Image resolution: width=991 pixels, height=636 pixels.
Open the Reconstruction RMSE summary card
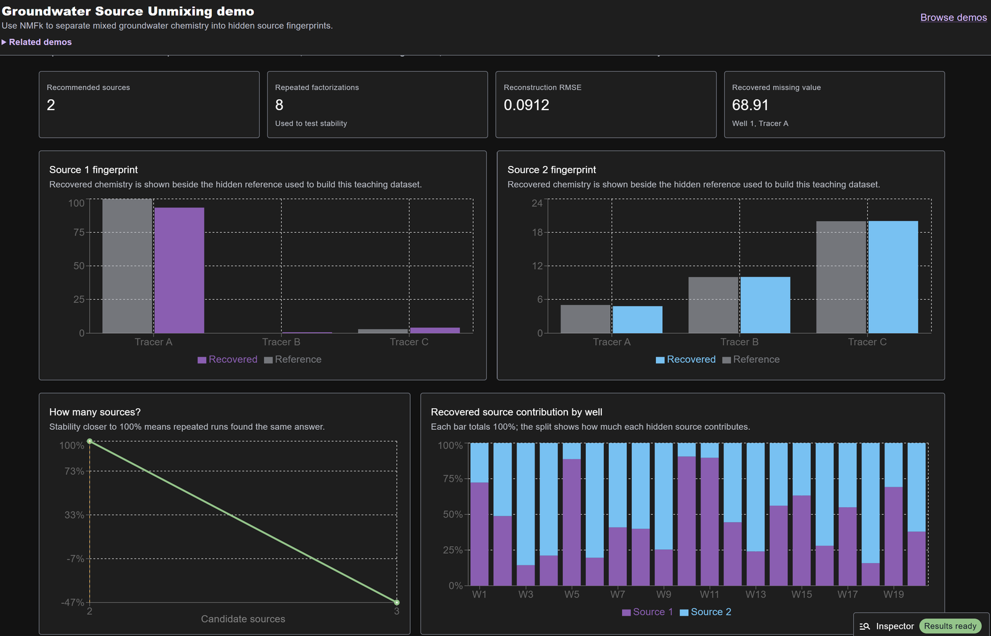606,105
